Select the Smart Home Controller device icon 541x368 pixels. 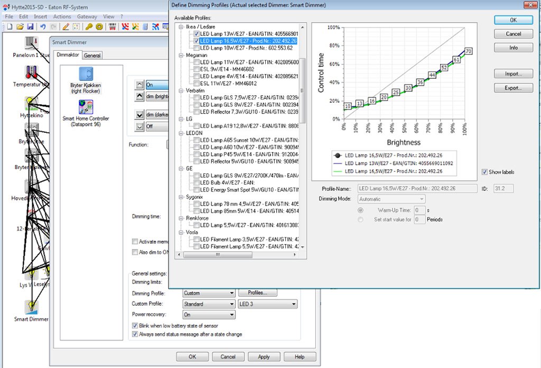pyautogui.click(x=86, y=107)
